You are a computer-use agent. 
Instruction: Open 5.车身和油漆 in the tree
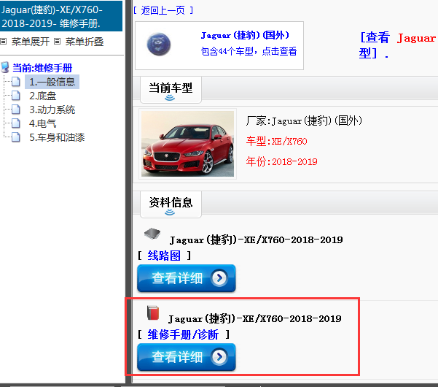57,137
